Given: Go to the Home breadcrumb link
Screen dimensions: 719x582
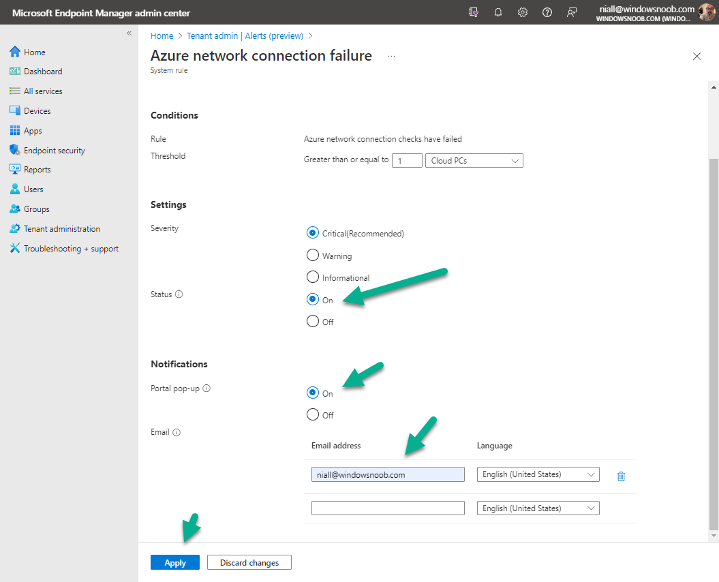Looking at the screenshot, I should [162, 35].
